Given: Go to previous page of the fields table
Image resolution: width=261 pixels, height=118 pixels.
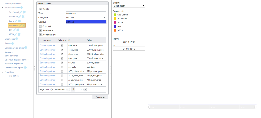Looking at the screenshot, I should click(x=68, y=89).
